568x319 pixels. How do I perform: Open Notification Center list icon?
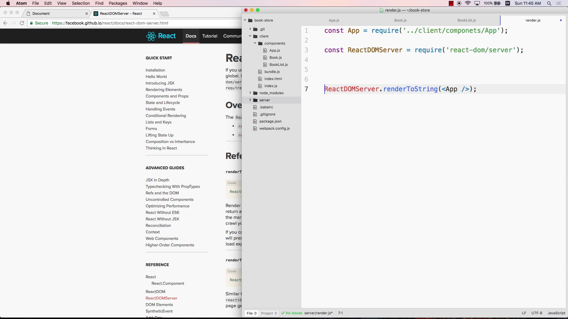(x=559, y=3)
